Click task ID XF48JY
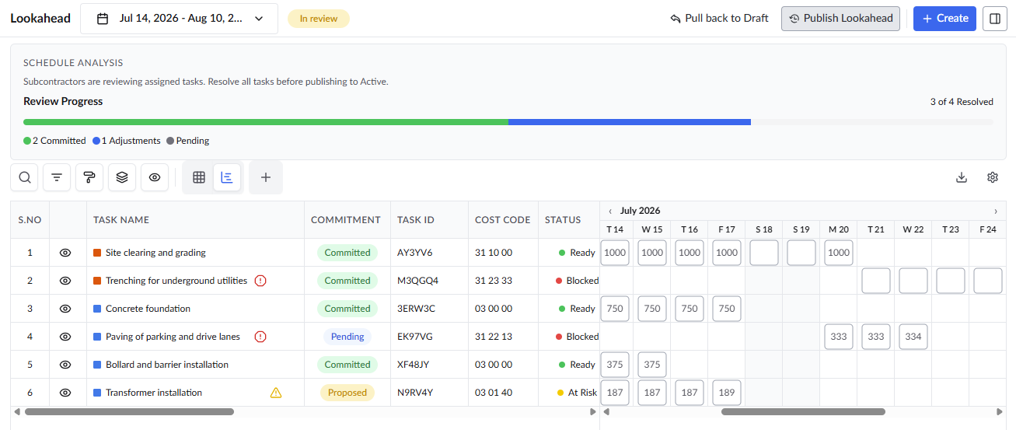Image resolution: width=1016 pixels, height=430 pixels. click(x=415, y=365)
